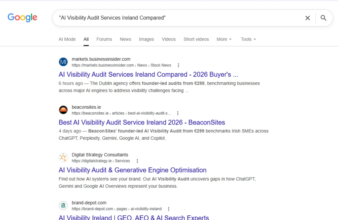Click the markets.businessinsider.com site name

pyautogui.click(x=101, y=59)
